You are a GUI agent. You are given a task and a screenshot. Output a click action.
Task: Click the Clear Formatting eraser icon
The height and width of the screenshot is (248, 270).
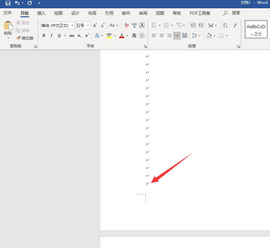[x=127, y=25]
